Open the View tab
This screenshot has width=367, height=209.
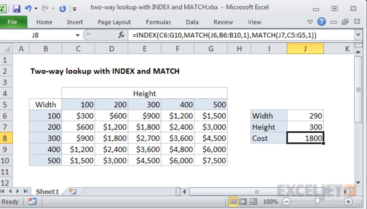(254, 22)
